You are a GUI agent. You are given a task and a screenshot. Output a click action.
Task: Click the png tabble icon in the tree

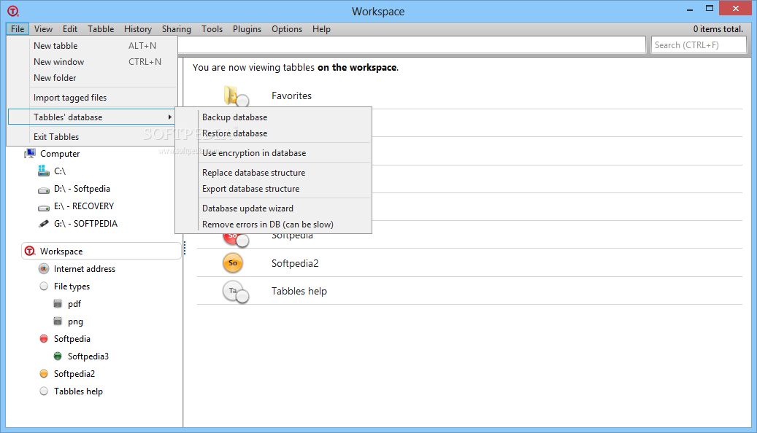pos(58,321)
